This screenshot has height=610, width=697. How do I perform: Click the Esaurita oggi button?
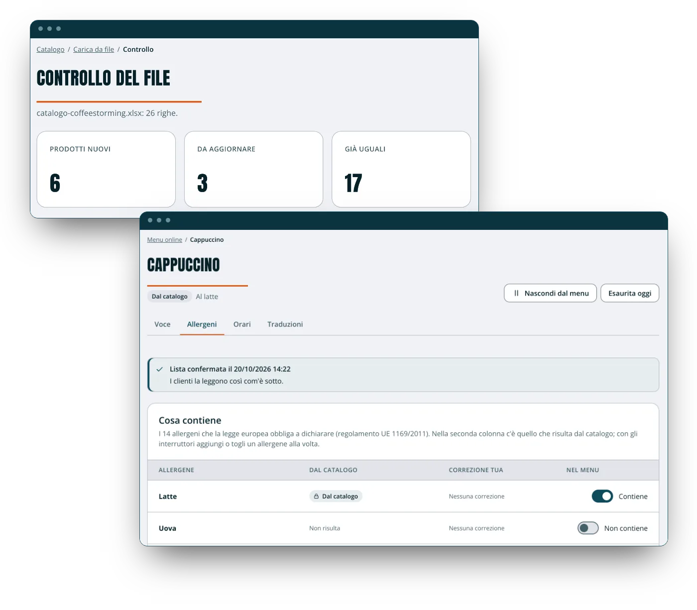pos(630,293)
